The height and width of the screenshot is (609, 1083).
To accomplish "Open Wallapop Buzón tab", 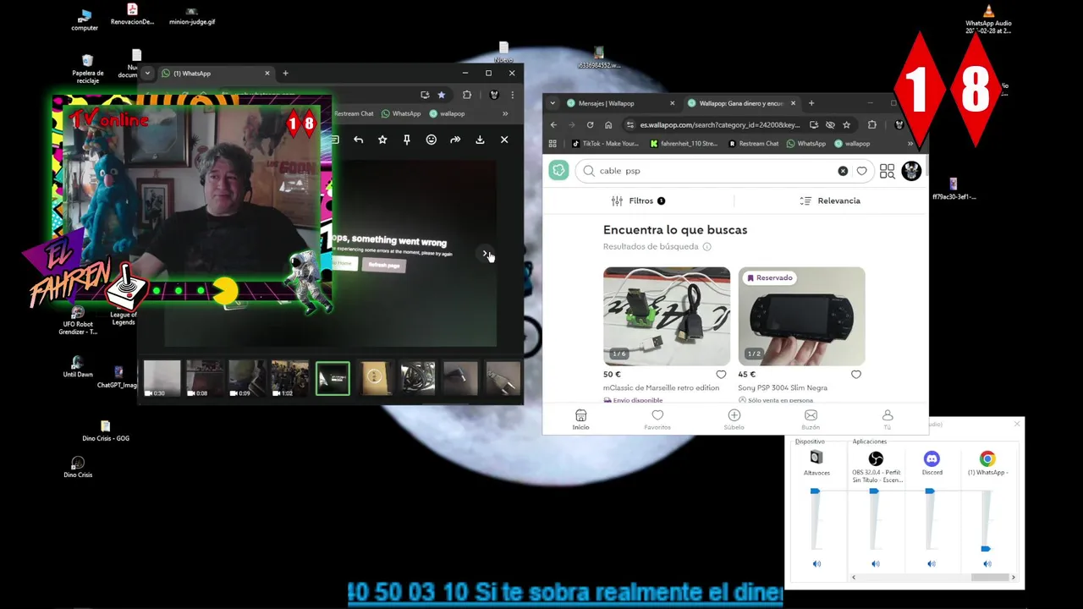I will click(x=811, y=420).
